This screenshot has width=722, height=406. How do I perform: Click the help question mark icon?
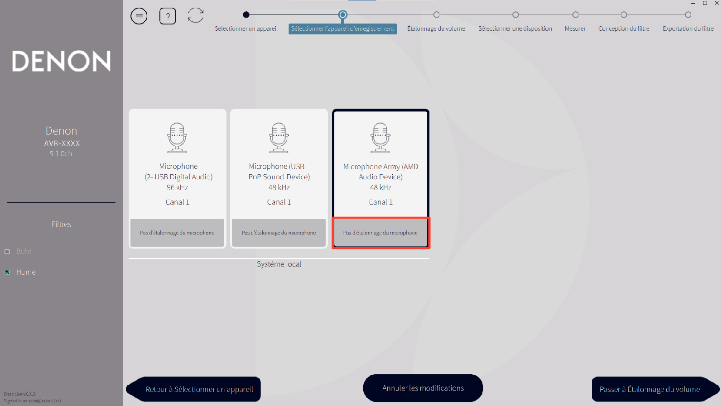point(168,16)
